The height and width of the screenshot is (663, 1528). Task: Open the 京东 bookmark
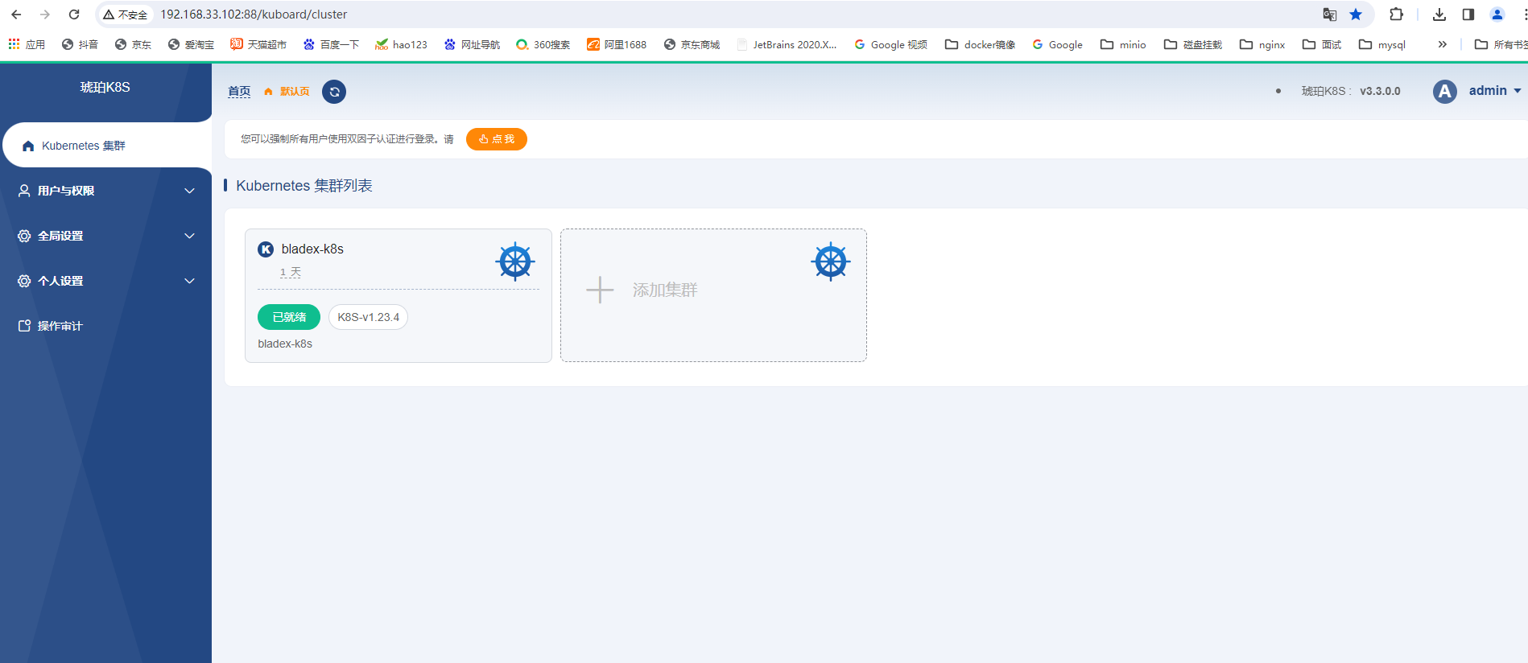click(x=133, y=44)
